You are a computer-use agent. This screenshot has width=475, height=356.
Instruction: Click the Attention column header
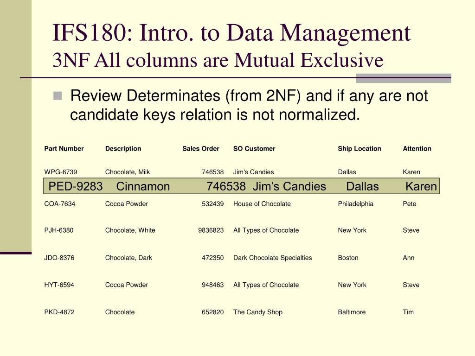[x=417, y=149]
